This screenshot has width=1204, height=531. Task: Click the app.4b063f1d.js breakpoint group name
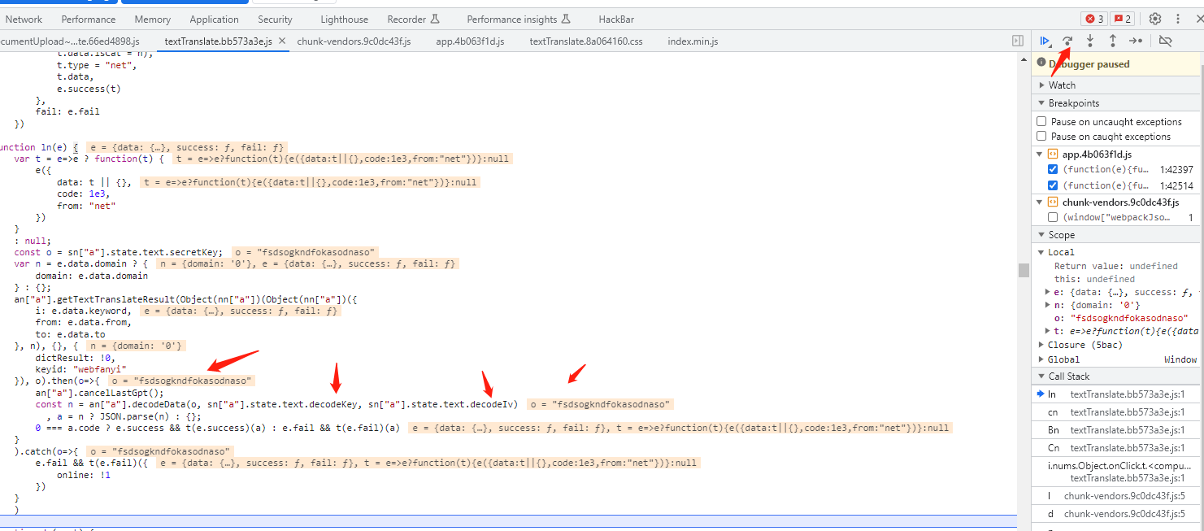pos(1097,154)
